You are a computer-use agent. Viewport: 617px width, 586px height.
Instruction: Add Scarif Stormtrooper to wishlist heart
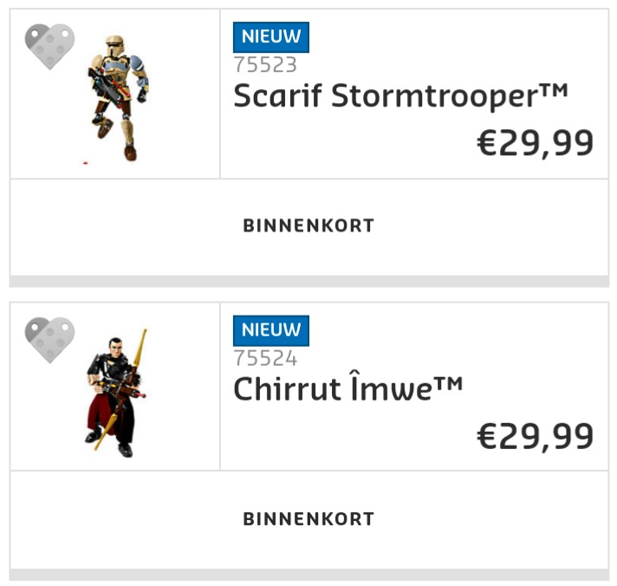pos(49,47)
